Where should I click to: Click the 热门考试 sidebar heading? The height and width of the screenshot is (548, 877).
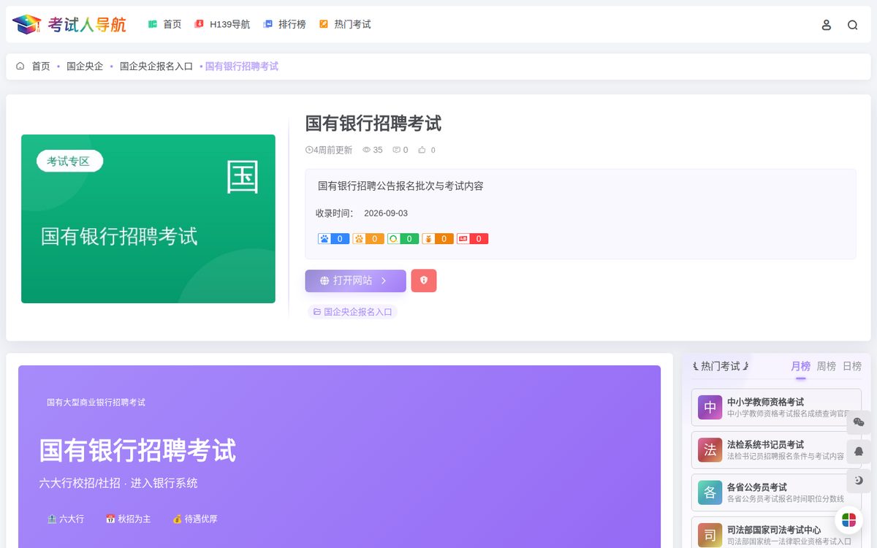721,366
